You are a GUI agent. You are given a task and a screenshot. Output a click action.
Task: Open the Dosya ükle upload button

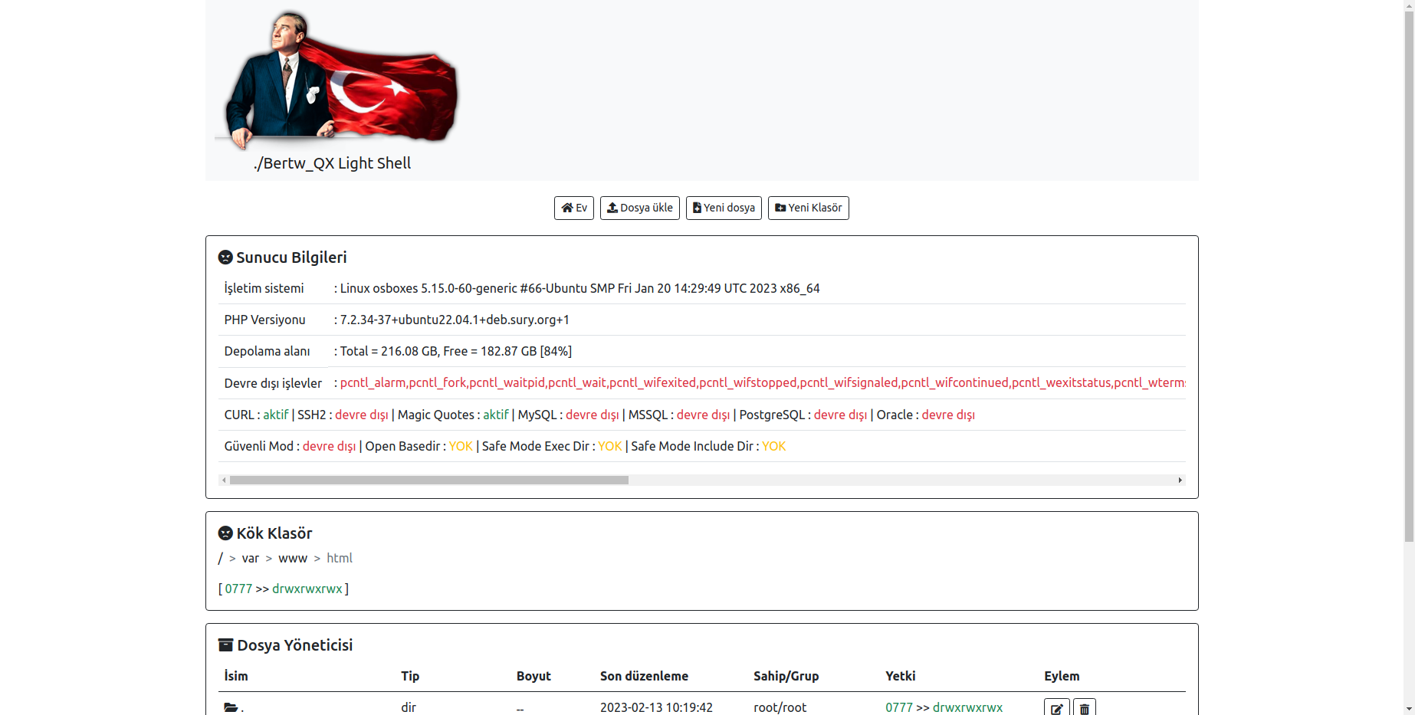pos(640,208)
